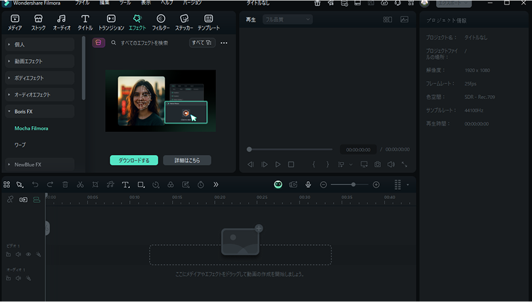532x302 pixels.
Task: Click the Text tool on timeline toolbar
Action: click(x=125, y=184)
